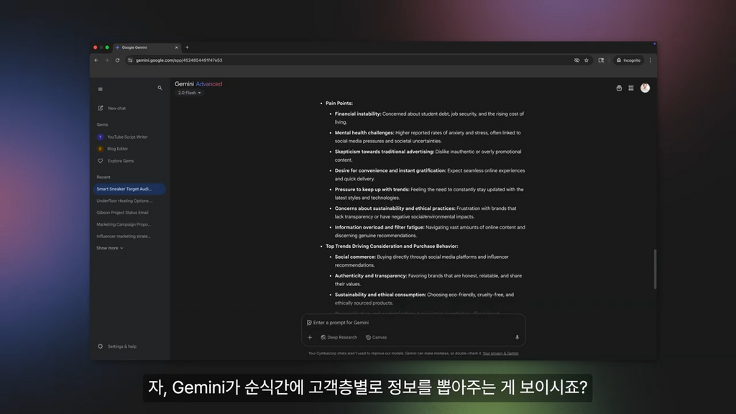Toggle Canvas mode
Image resolution: width=736 pixels, height=414 pixels.
click(x=377, y=338)
